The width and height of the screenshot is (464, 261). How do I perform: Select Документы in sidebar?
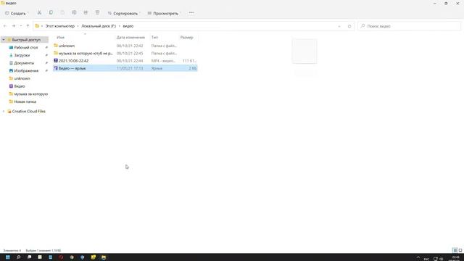[24, 63]
